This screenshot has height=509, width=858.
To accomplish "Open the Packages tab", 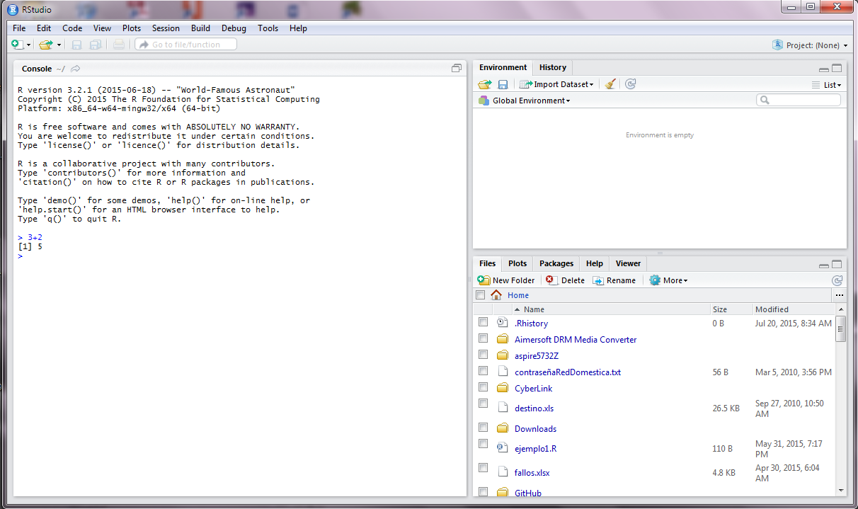I will (556, 263).
